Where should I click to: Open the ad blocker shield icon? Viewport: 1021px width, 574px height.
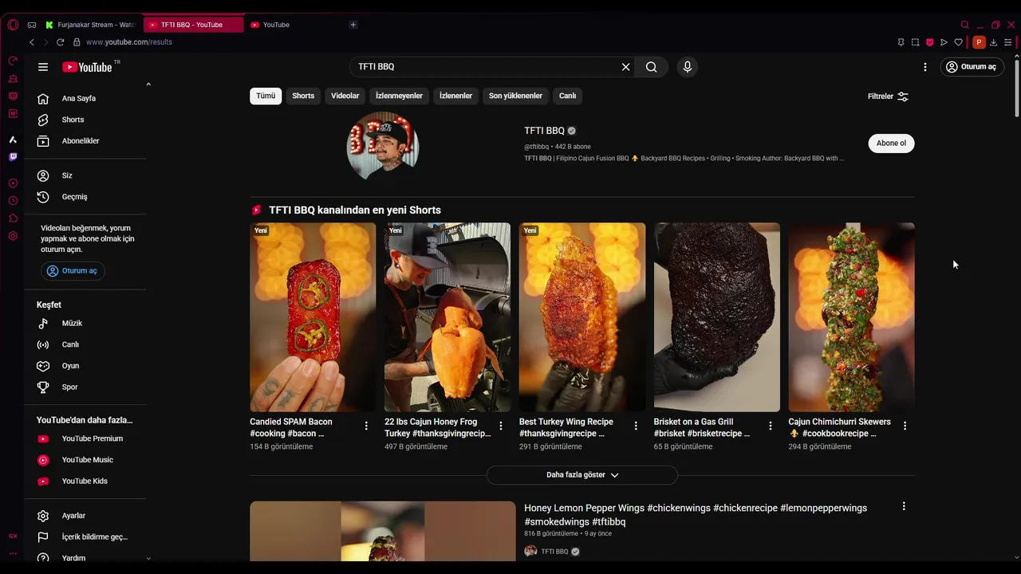tap(929, 42)
